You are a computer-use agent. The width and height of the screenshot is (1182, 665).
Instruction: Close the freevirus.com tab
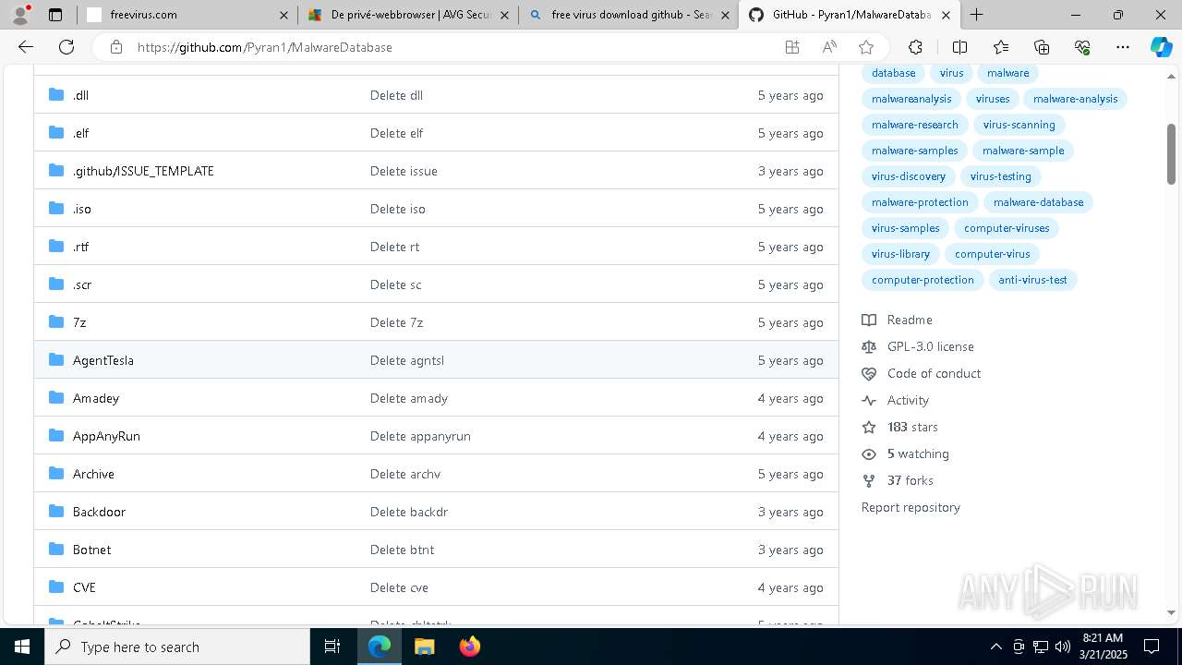coord(283,15)
